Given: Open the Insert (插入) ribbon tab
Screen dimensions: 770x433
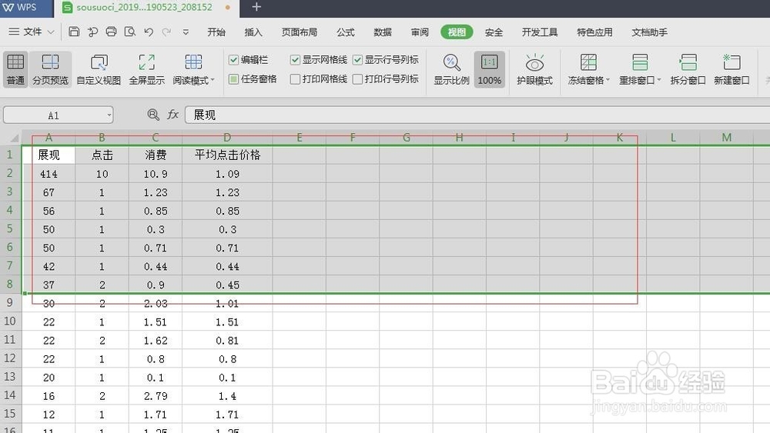Looking at the screenshot, I should (253, 32).
